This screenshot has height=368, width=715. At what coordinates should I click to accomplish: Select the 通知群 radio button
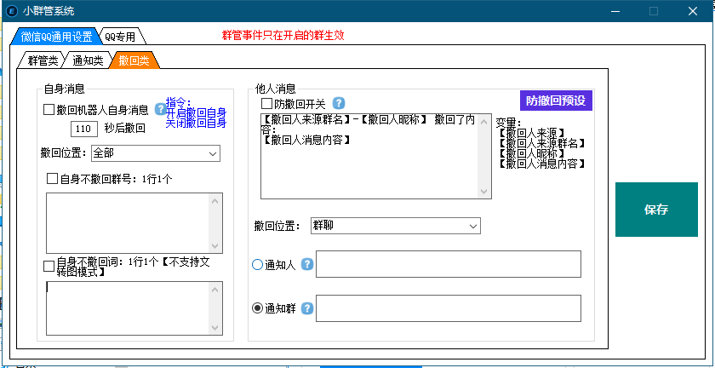258,308
